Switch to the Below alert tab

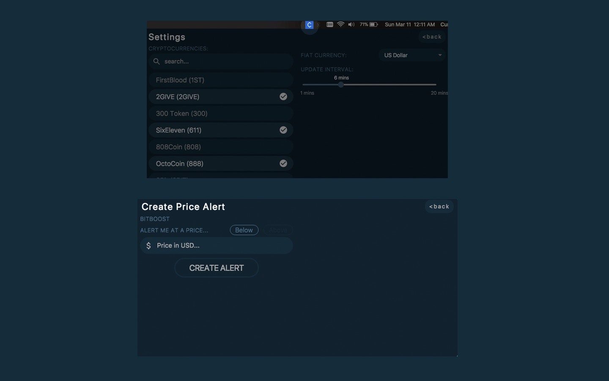click(x=244, y=230)
